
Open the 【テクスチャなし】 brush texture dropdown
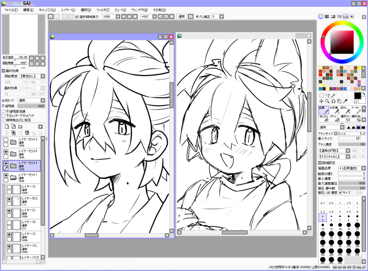(348, 157)
